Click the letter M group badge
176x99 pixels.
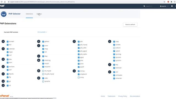tap(38, 60)
